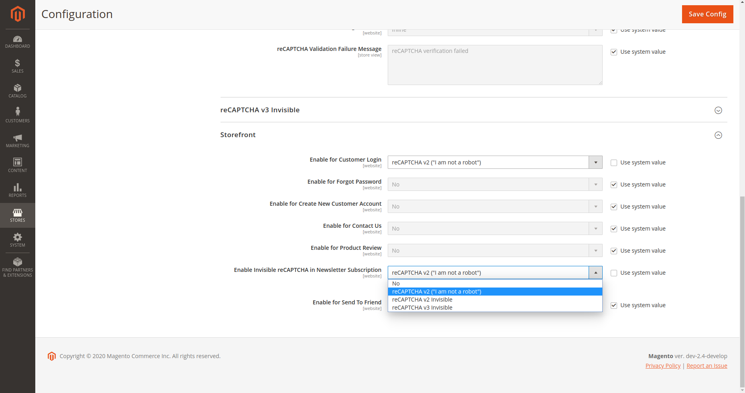745x393 pixels.
Task: Choose reCAPTCHA v2 "I am not a robot" option
Action: (x=495, y=292)
